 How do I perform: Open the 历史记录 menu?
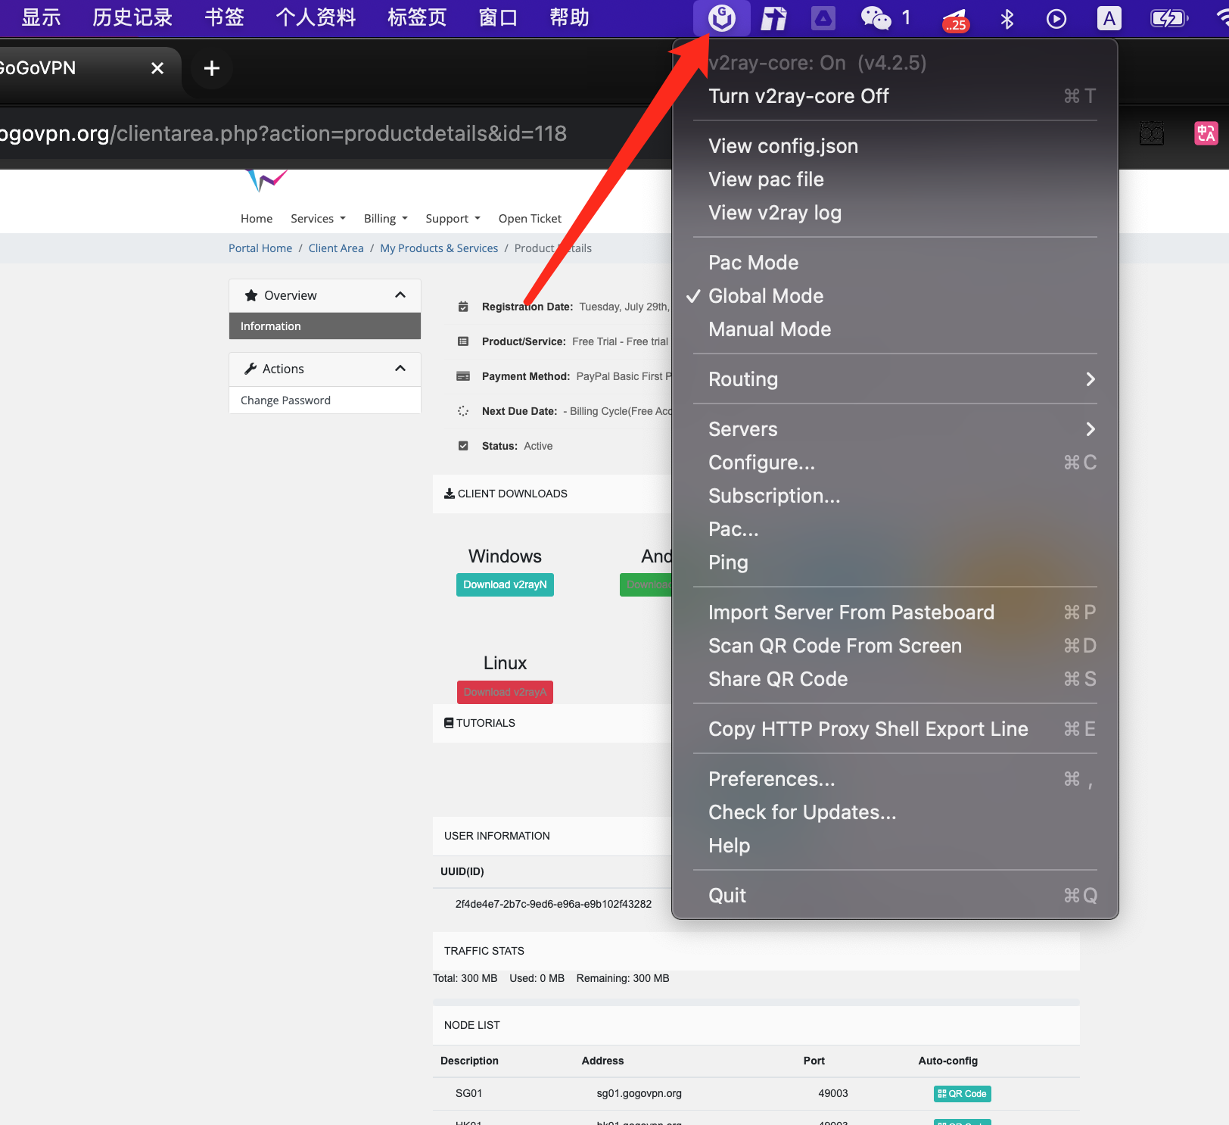132,17
